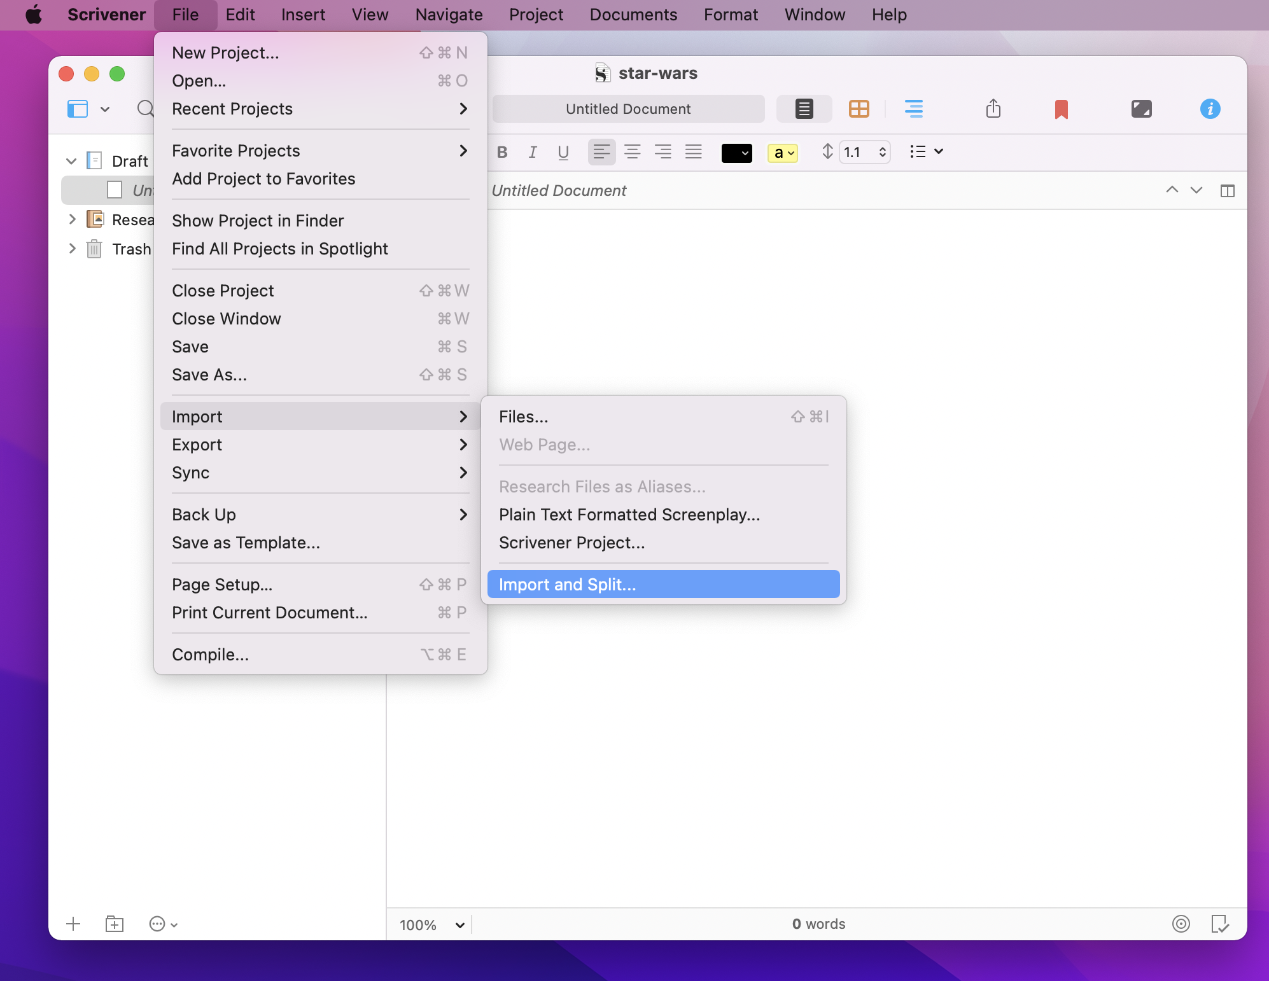1269x981 pixels.
Task: Open the yellow highlight color dropdown
Action: click(x=782, y=153)
